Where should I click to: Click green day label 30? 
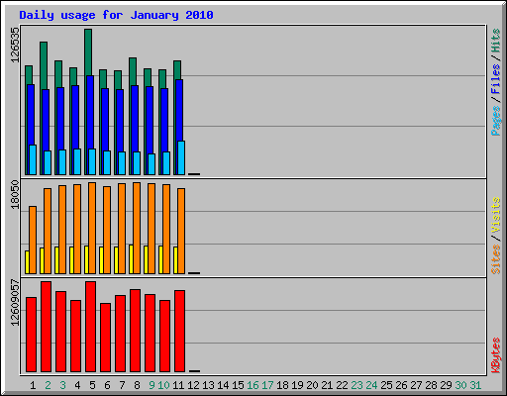coord(460,385)
